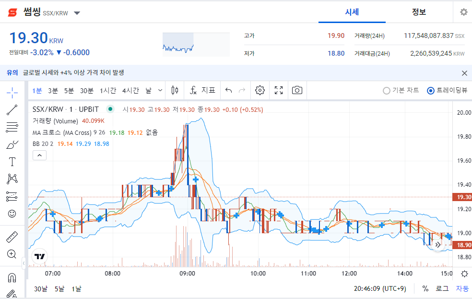
Task: Select the text annotation tool
Action: [12, 162]
